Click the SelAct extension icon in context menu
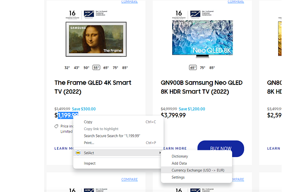 click(x=78, y=153)
